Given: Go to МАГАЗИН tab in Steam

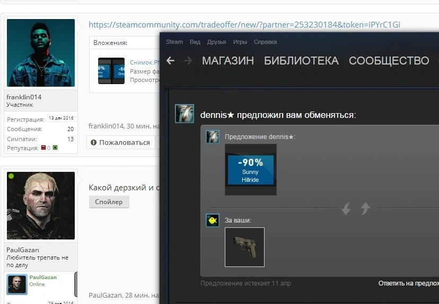Looking at the screenshot, I should pos(228,61).
